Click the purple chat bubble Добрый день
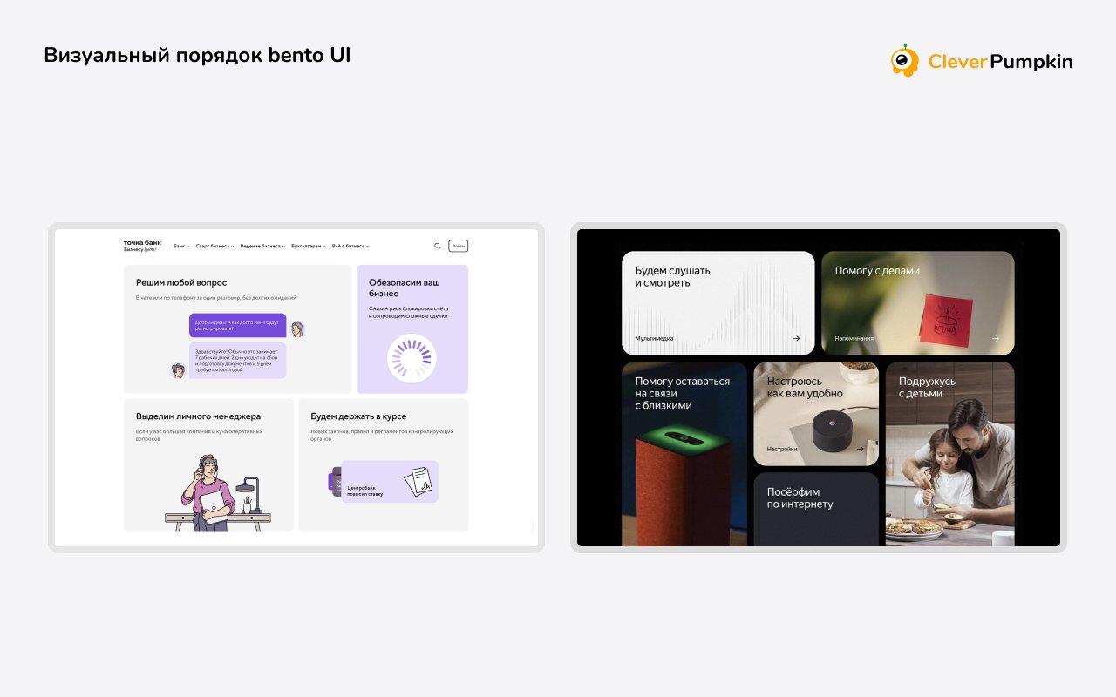 click(237, 325)
